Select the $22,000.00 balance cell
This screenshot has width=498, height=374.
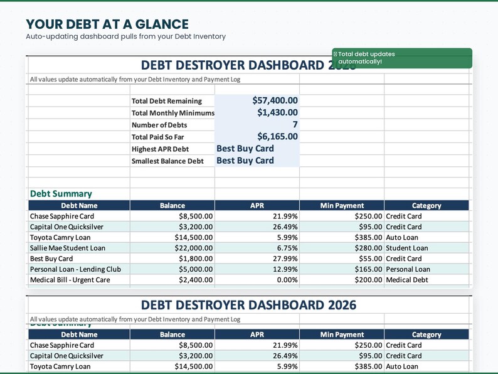[x=172, y=248]
